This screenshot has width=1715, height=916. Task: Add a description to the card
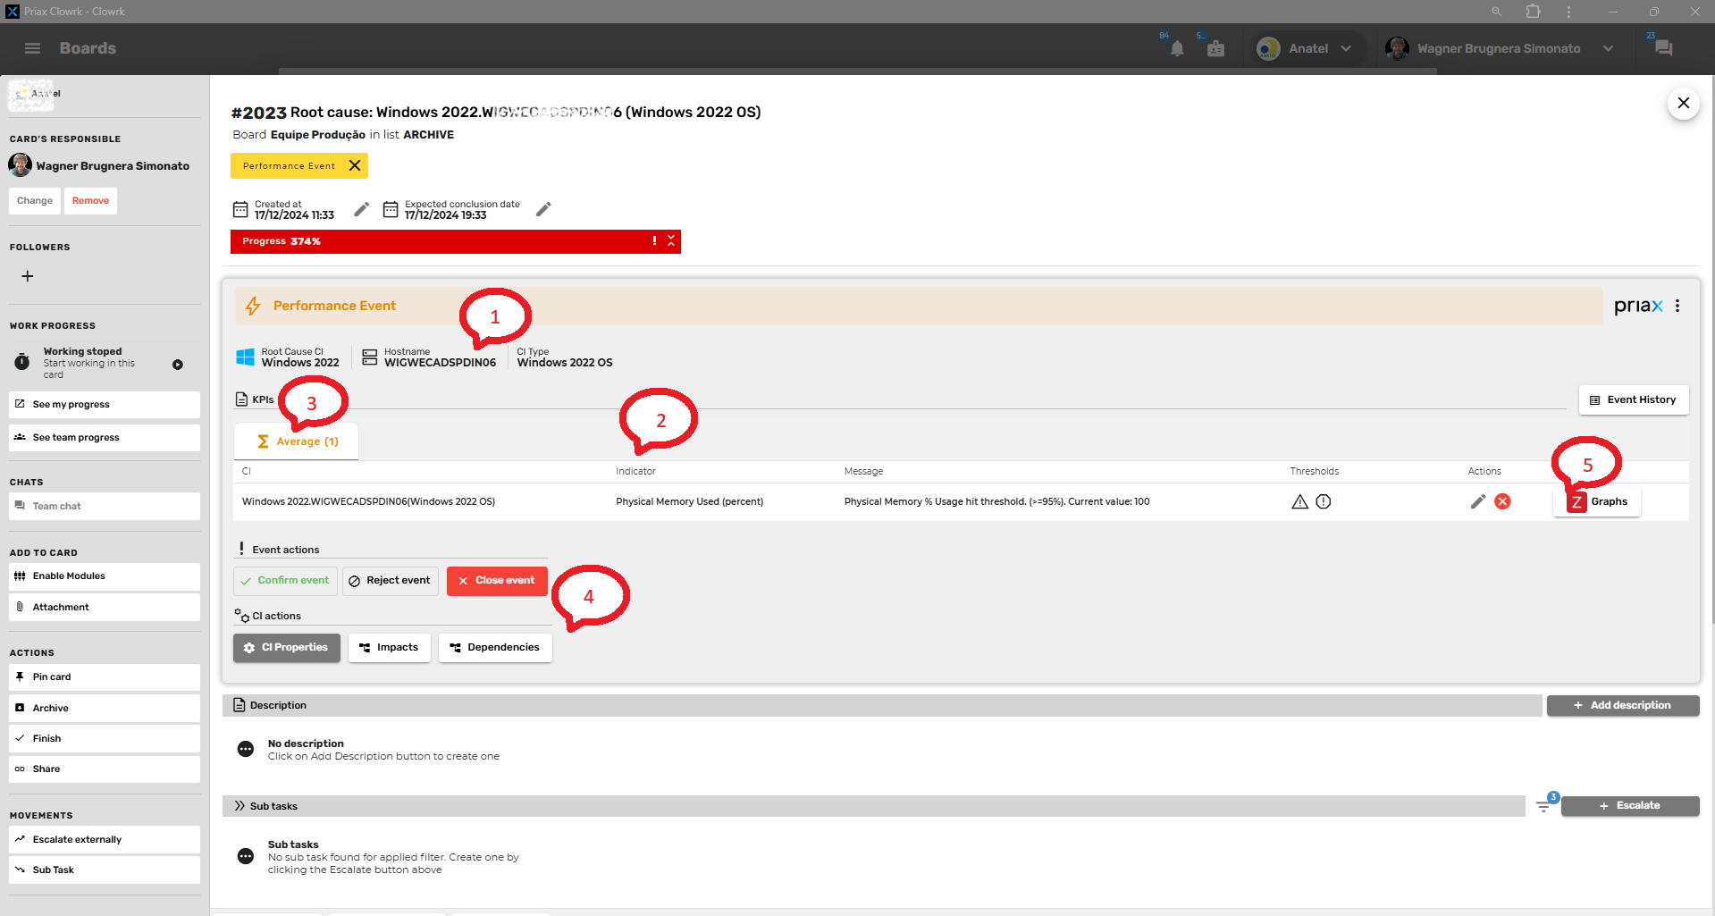[x=1623, y=705]
